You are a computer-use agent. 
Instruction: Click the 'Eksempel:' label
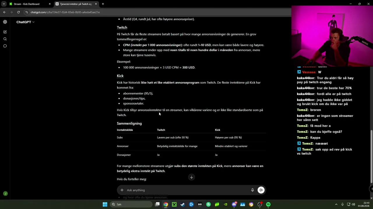coord(124,62)
